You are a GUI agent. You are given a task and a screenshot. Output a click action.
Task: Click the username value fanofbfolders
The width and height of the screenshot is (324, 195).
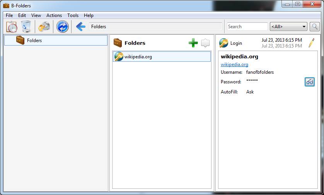coord(260,72)
